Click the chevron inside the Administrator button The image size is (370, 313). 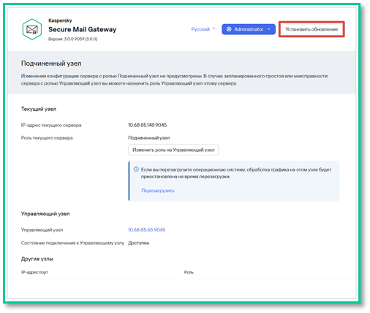(x=269, y=29)
